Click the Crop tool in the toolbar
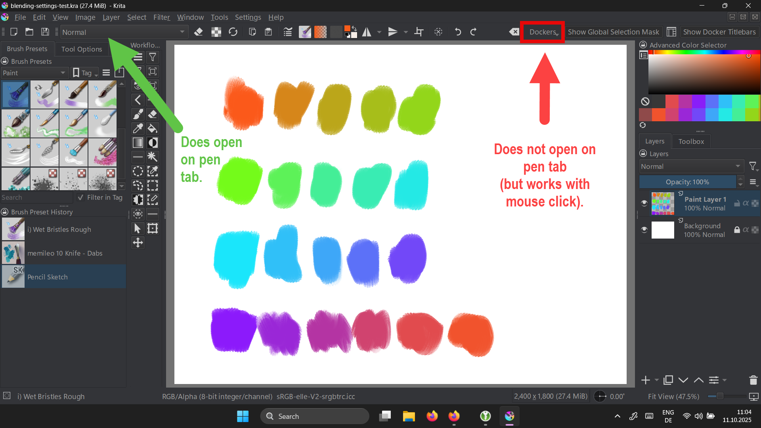This screenshot has width=761, height=428. click(419, 32)
